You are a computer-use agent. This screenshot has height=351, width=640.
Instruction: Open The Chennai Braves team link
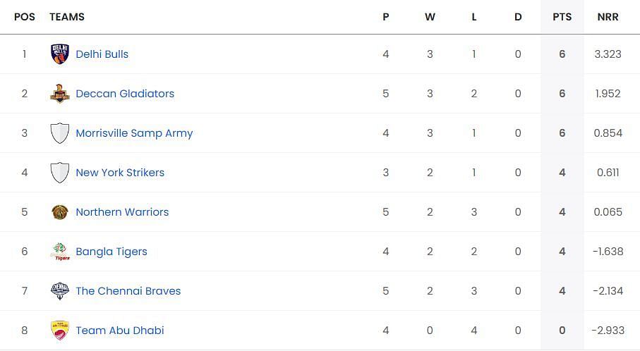pyautogui.click(x=128, y=291)
